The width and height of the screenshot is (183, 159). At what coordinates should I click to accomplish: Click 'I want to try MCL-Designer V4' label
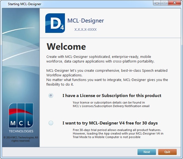[110, 123]
